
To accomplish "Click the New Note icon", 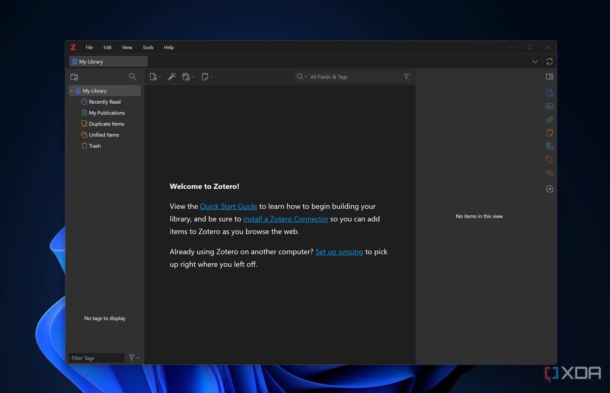I will 205,77.
